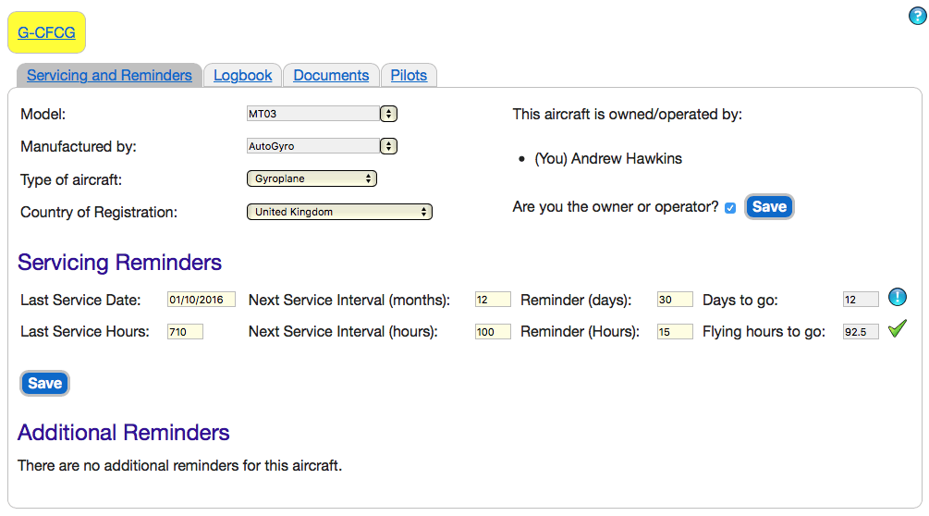Viewport: 929px width, 516px height.
Task: Open the Documents tab
Action: coord(331,75)
